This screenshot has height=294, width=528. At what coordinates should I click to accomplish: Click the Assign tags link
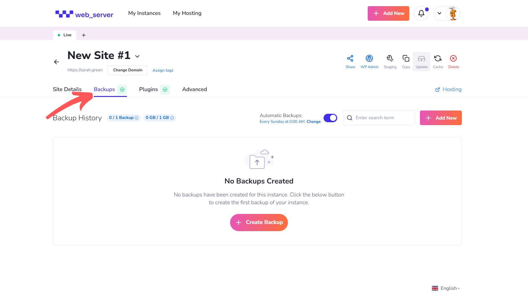click(163, 70)
